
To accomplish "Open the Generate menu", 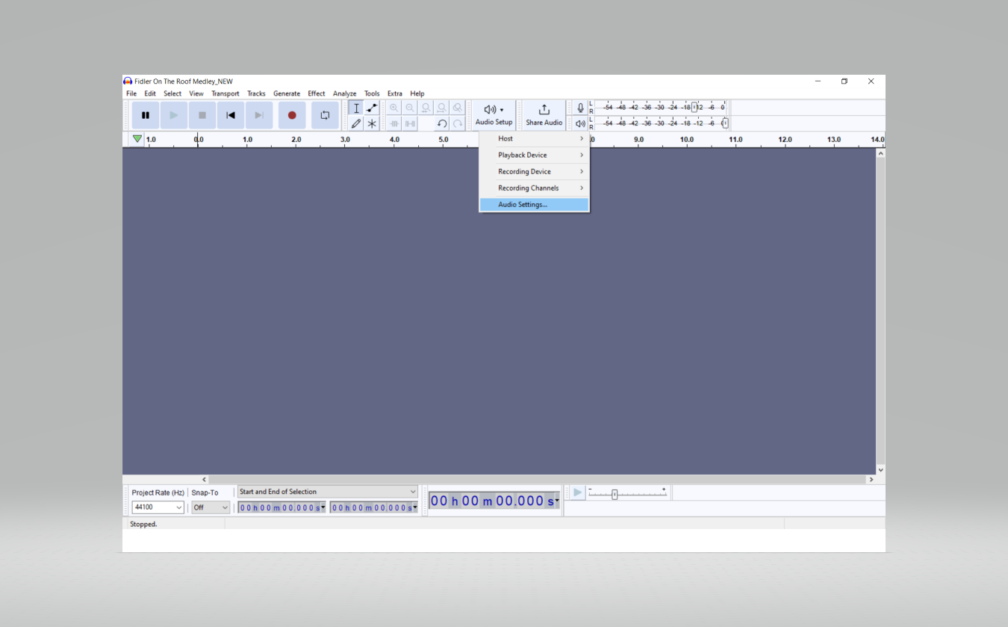I will pyautogui.click(x=287, y=93).
